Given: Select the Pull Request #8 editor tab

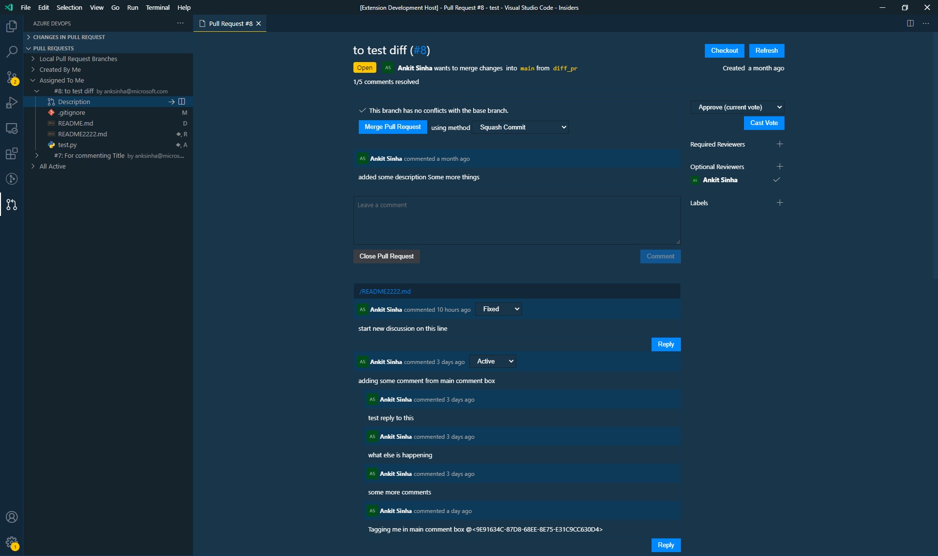Looking at the screenshot, I should 230,23.
